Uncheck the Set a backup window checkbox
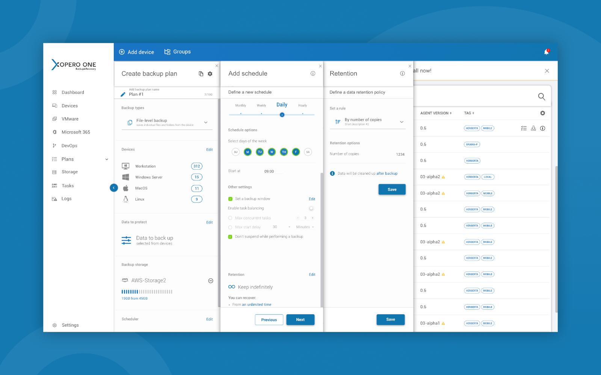The height and width of the screenshot is (375, 601). click(x=230, y=199)
